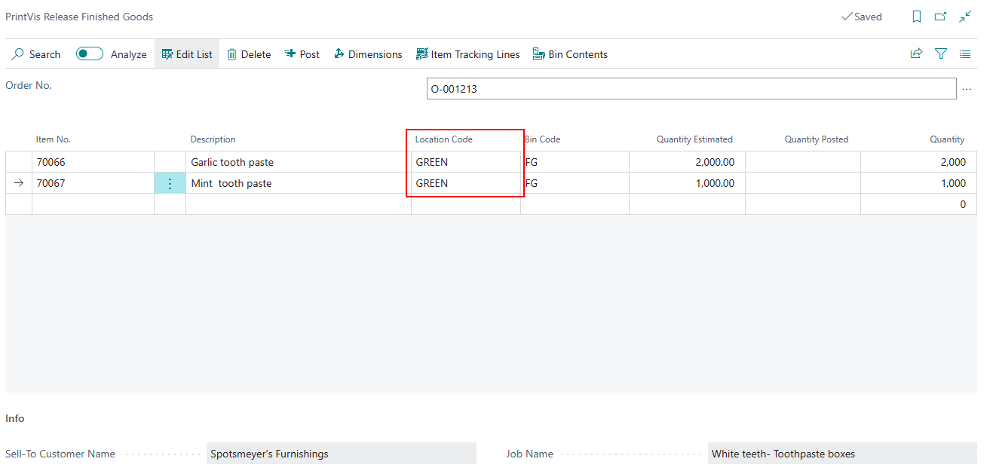Collapse the page with arrows icon
This screenshot has height=474, width=996.
pos(965,17)
